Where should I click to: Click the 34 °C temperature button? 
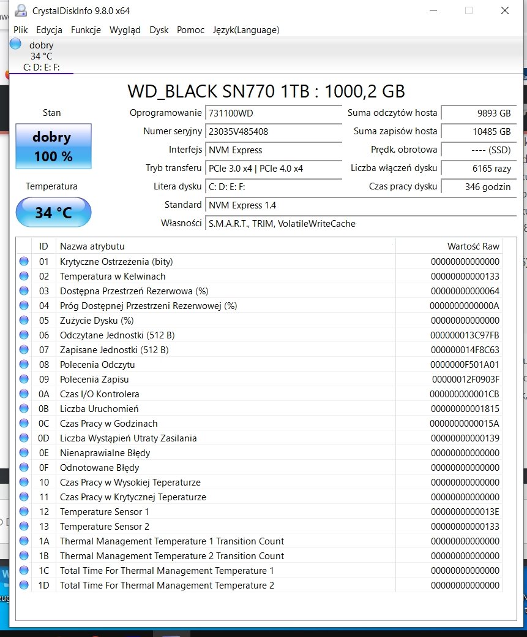point(53,213)
